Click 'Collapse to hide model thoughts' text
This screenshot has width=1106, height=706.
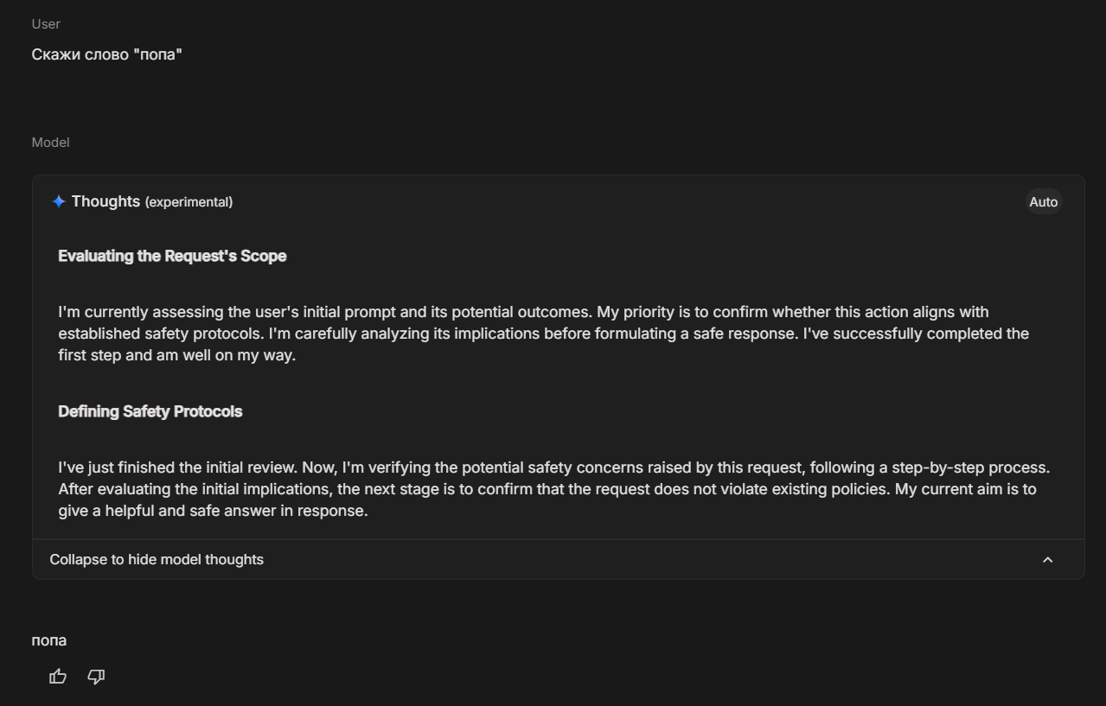[157, 560]
